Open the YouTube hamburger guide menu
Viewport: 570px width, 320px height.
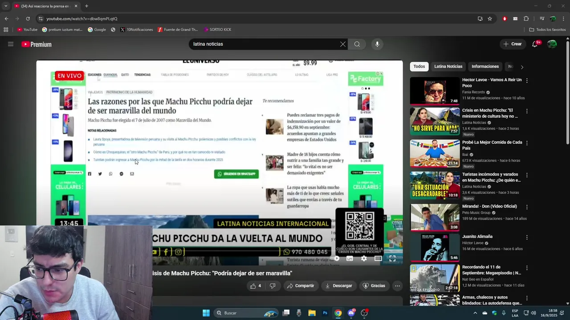[x=11, y=44]
